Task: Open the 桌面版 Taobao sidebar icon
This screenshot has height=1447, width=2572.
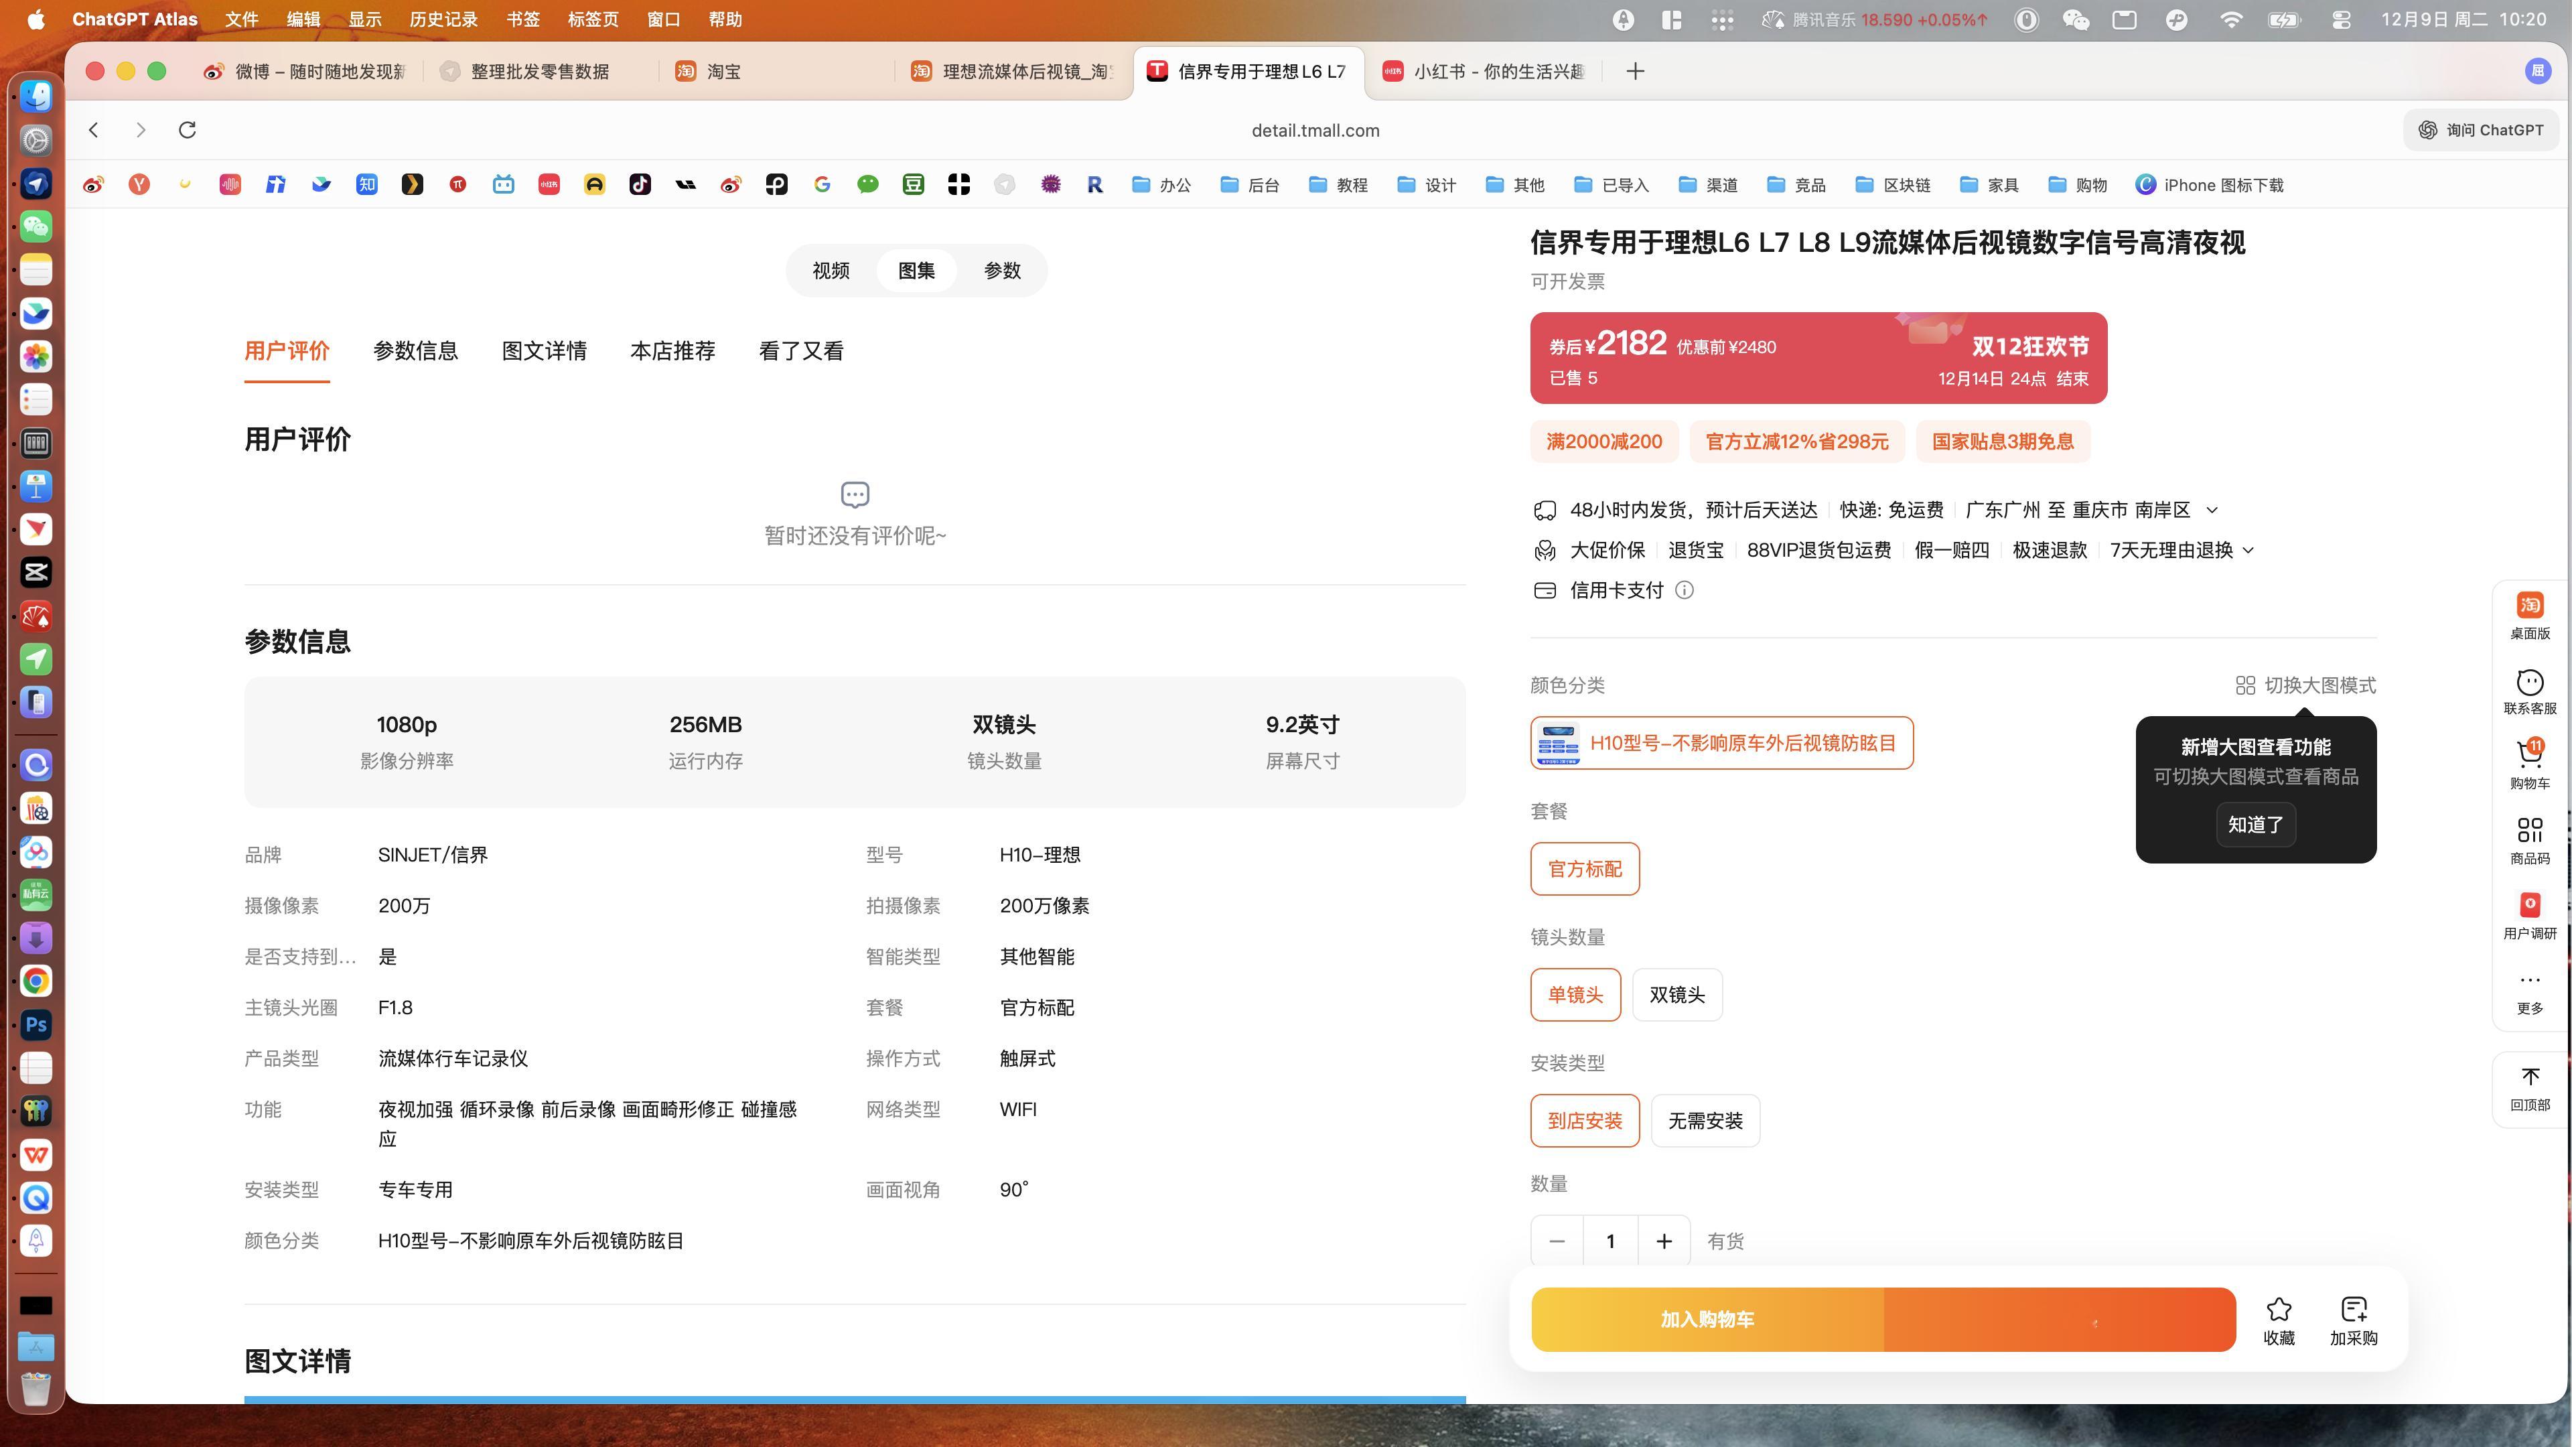Action: [2529, 606]
